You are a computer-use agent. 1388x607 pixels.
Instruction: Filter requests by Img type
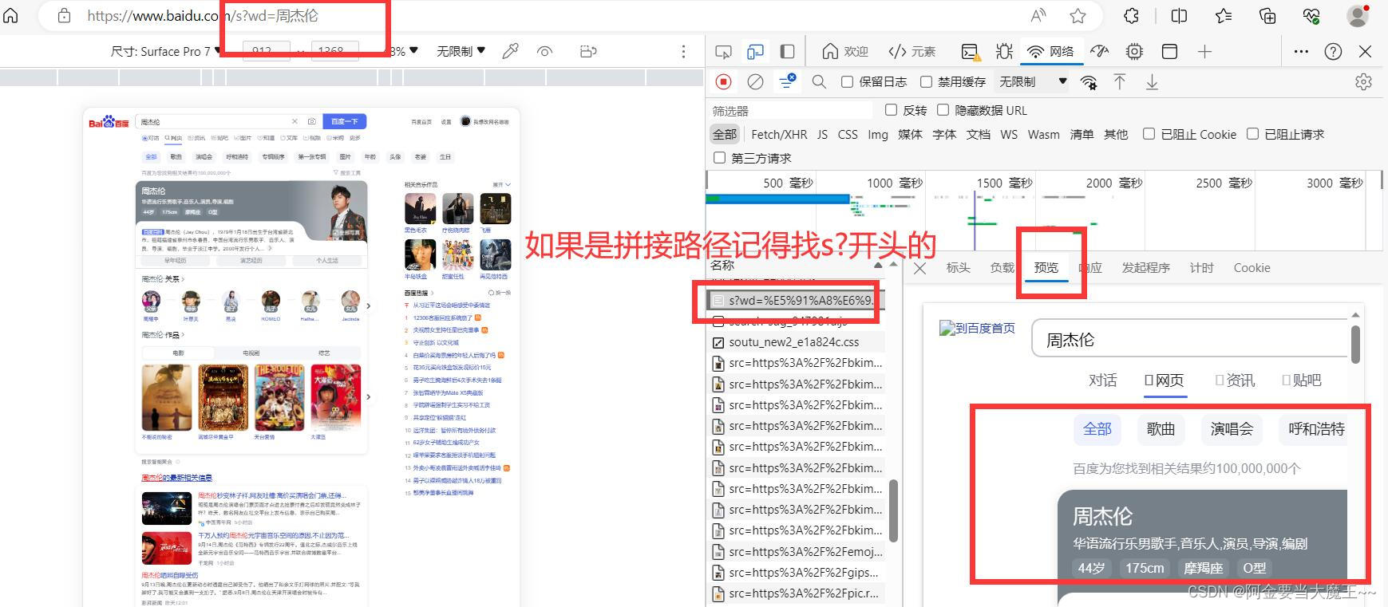coord(878,134)
